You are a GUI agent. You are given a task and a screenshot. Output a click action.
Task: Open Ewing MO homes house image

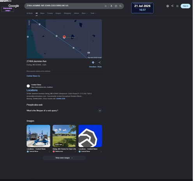[x=64, y=136]
